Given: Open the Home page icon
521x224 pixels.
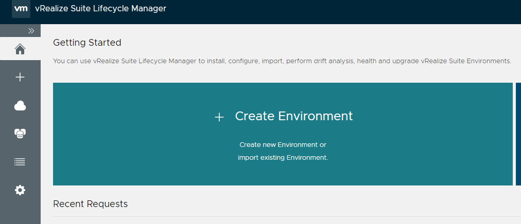Looking at the screenshot, I should tap(20, 49).
